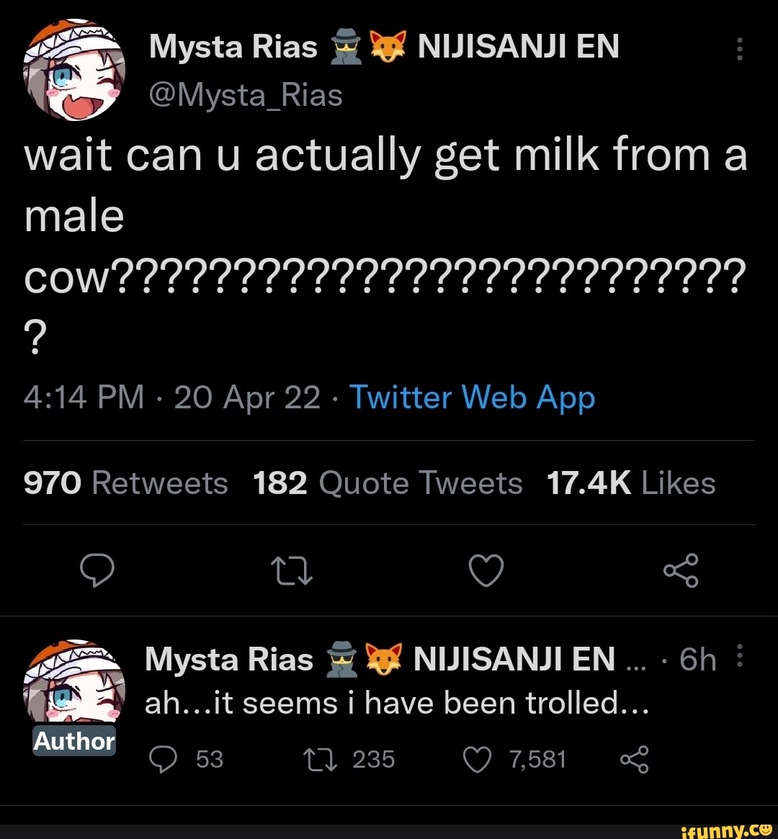This screenshot has height=839, width=778.
Task: Click the share icon on the main tweet
Action: click(x=680, y=571)
